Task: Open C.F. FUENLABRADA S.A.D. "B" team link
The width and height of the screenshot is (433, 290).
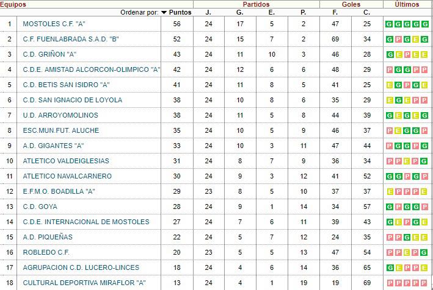Action: pos(70,39)
